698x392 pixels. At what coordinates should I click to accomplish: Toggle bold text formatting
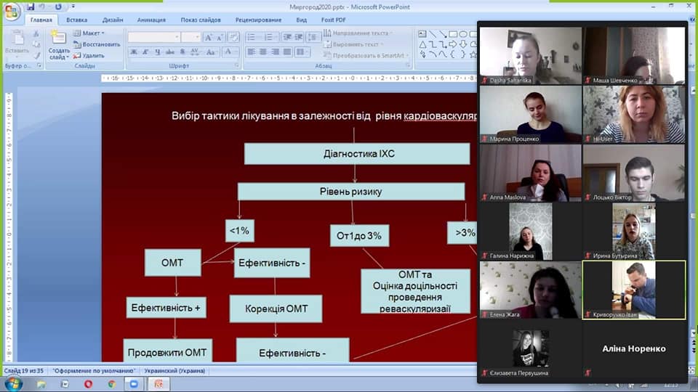134,52
